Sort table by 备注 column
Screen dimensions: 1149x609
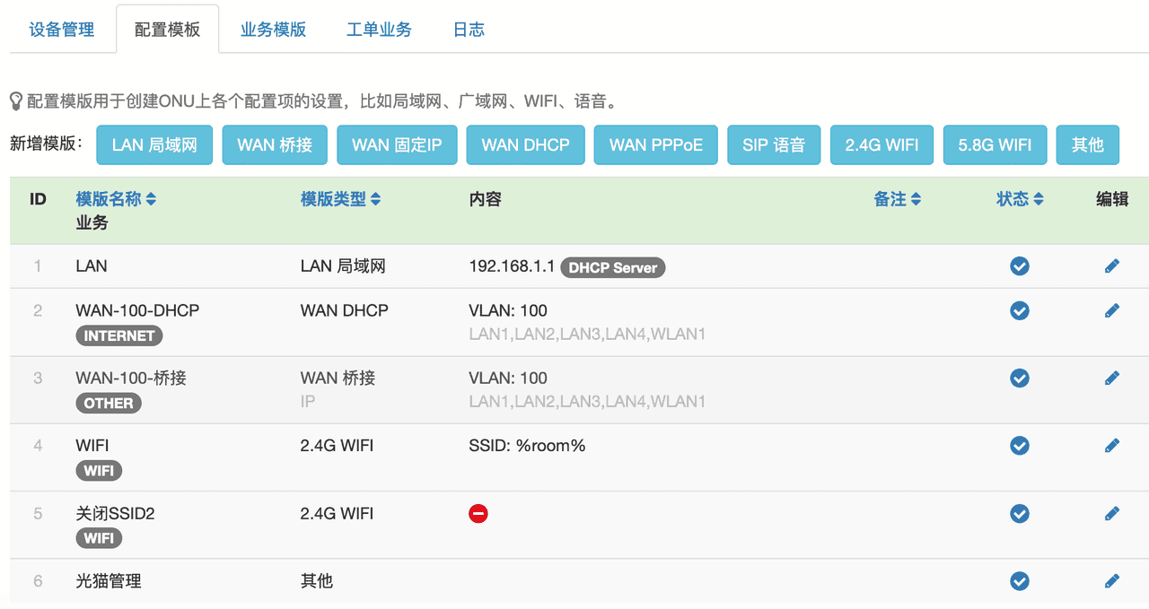[x=898, y=199]
